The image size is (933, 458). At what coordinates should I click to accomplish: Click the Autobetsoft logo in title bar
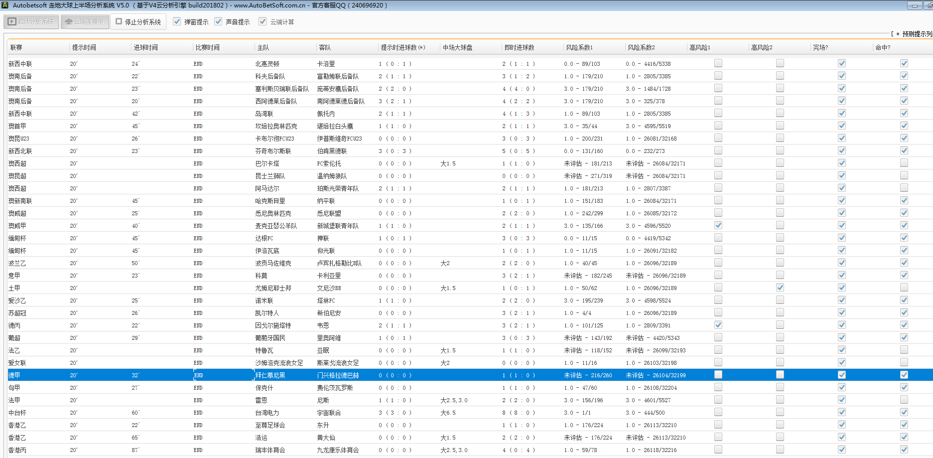pos(4,5)
